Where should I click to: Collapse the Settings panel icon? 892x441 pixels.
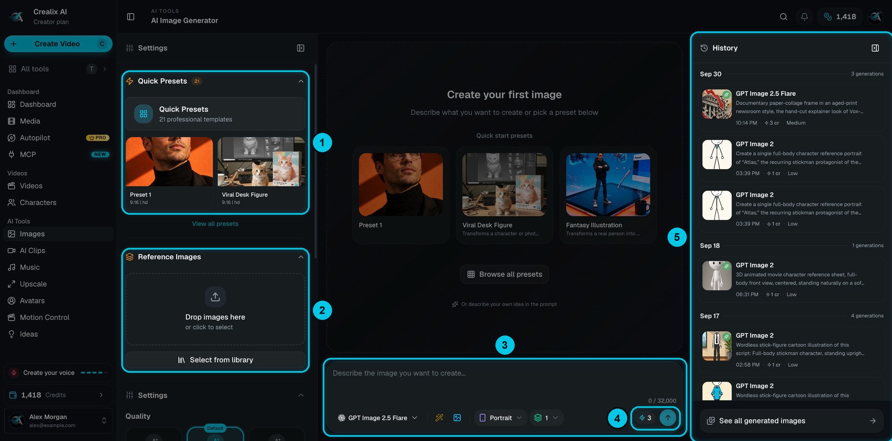301,48
